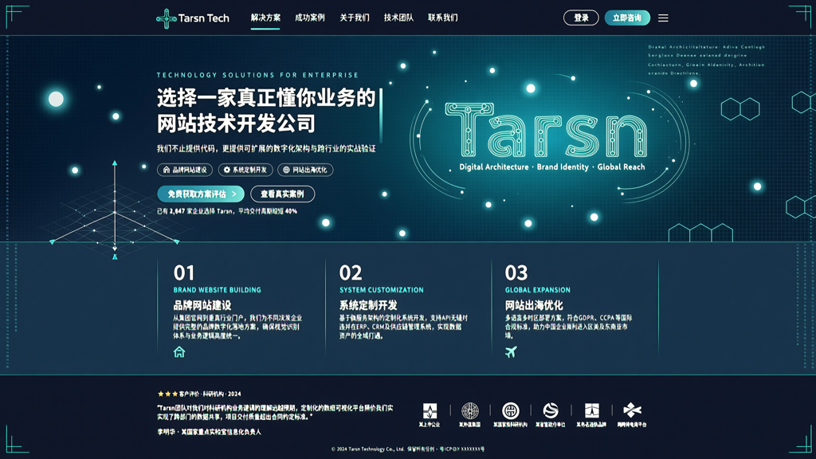Click the 李明华 reviewer attribution line

tap(210, 432)
